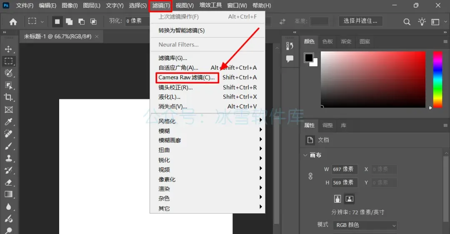This screenshot has height=234, width=450.
Task: Open the Color panel options menu
Action: point(445,42)
